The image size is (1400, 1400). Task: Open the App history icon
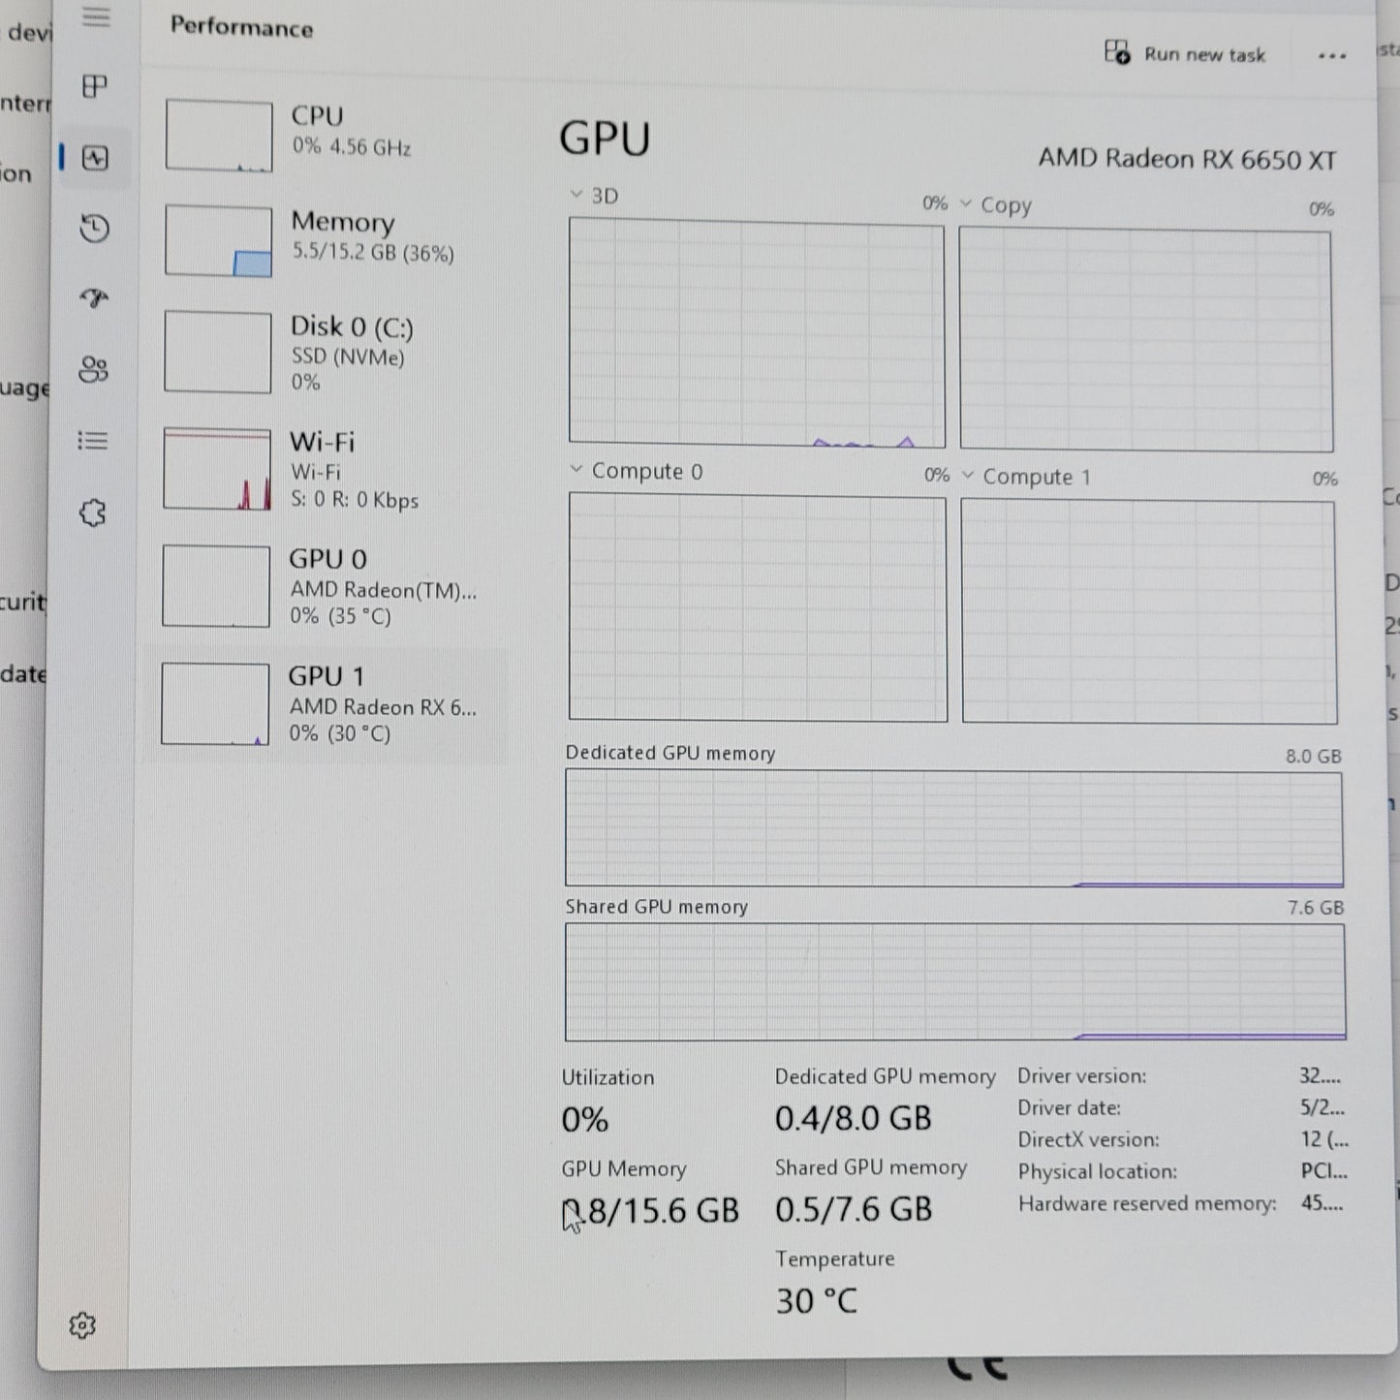click(94, 229)
